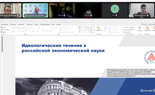Image resolution: width=155 pixels, height=95 pixels.
Task: Clear all formatting with the eraser A icon
Action: (39, 28)
